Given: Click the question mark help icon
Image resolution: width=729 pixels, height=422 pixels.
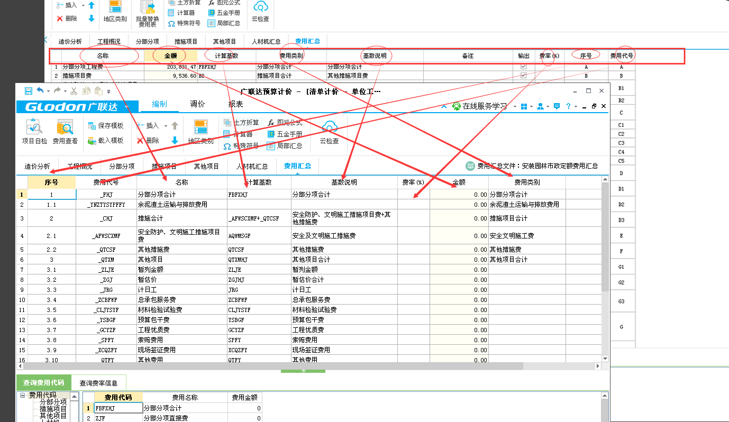Looking at the screenshot, I should [569, 106].
